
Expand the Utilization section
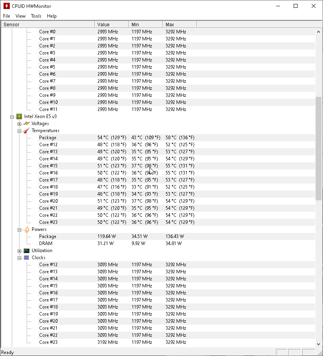click(19, 251)
